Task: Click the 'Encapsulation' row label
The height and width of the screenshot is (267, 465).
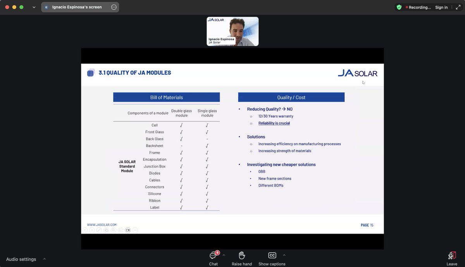Action: [x=155, y=159]
